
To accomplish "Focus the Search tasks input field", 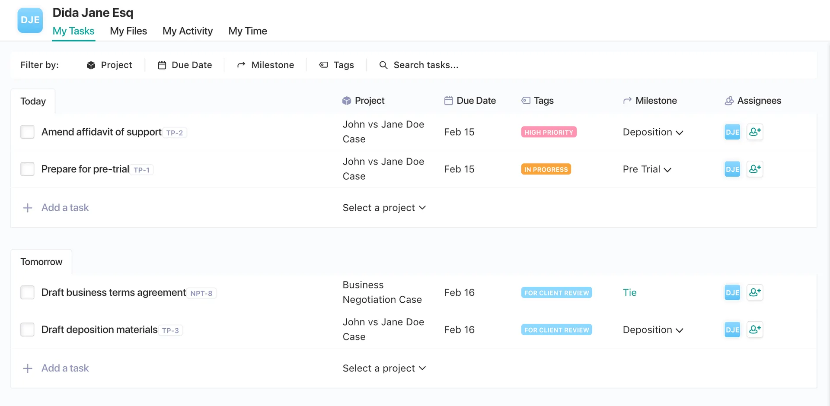I will (425, 65).
